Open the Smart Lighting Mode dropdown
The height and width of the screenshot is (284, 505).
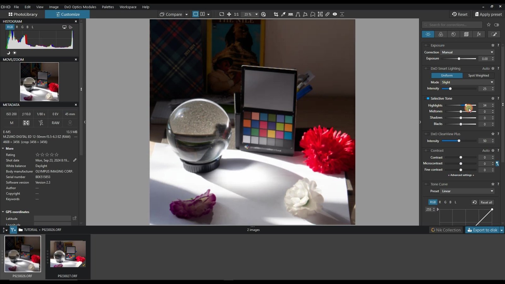[x=467, y=82]
